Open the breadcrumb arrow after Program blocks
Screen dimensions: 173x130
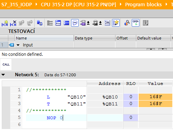click(166, 5)
